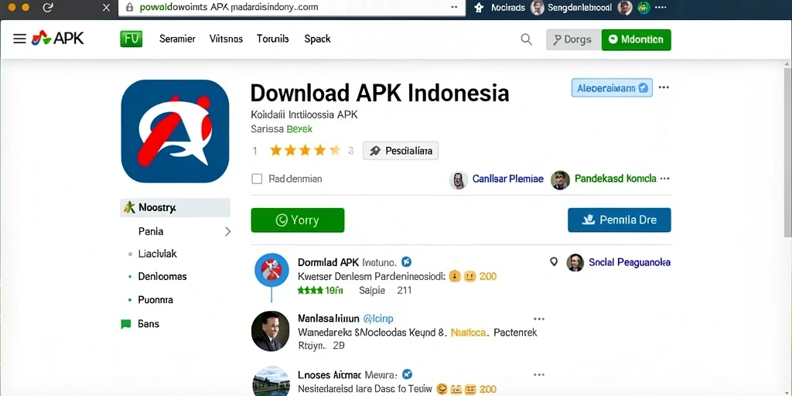Image resolution: width=792 pixels, height=396 pixels.
Task: Click the Dorgs button
Action: 574,39
